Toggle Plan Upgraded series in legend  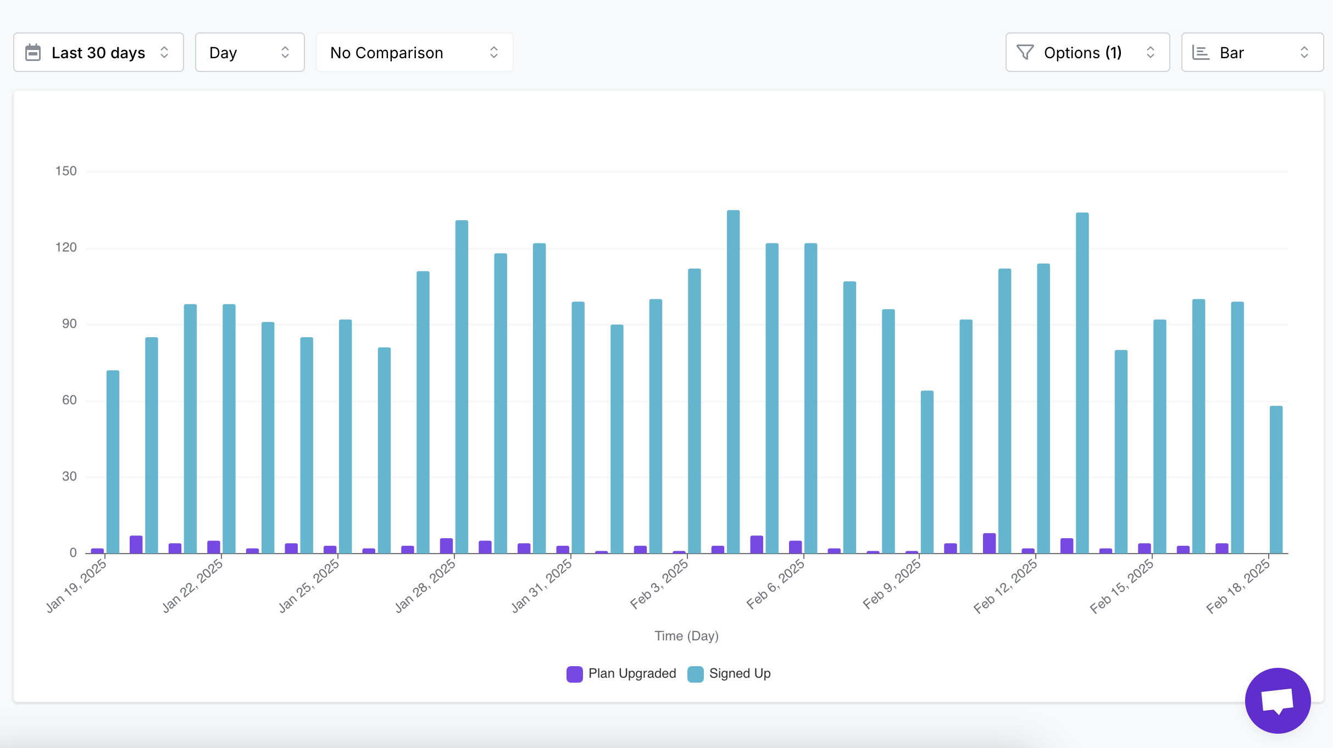pos(632,673)
